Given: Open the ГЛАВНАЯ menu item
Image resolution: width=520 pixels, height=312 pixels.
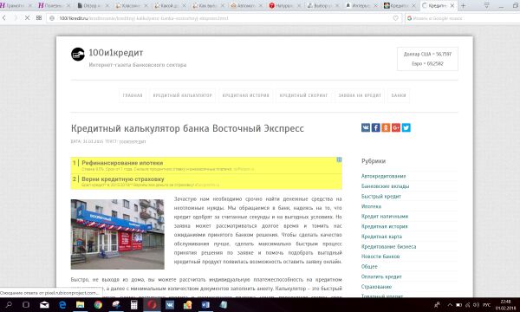Looking at the screenshot, I should (133, 95).
